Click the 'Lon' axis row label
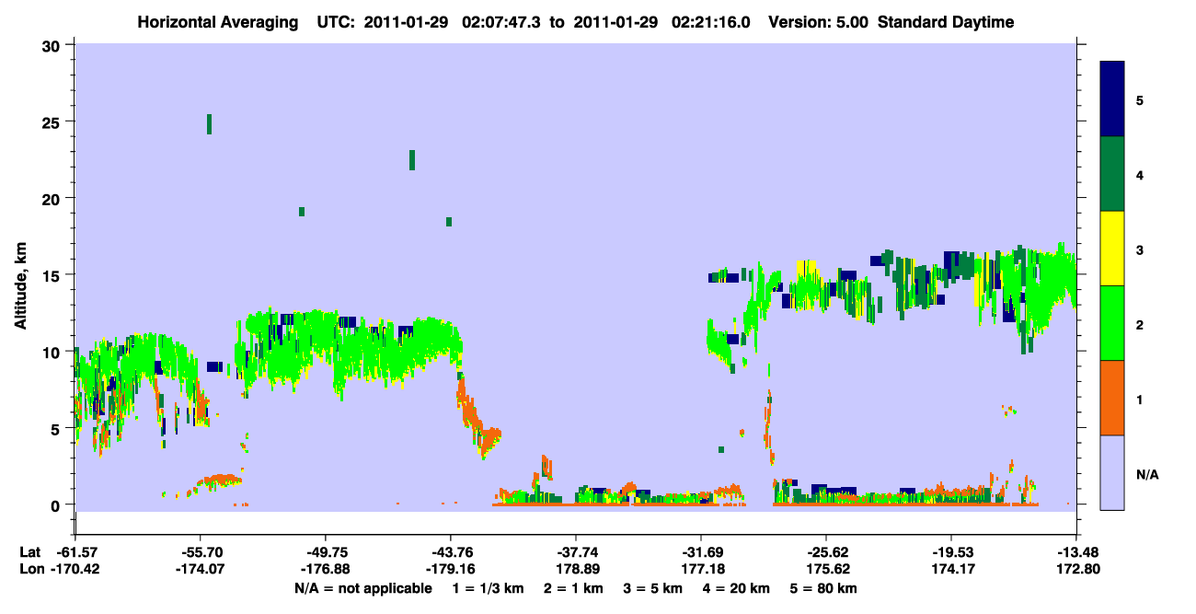The width and height of the screenshot is (1196, 614). click(30, 569)
